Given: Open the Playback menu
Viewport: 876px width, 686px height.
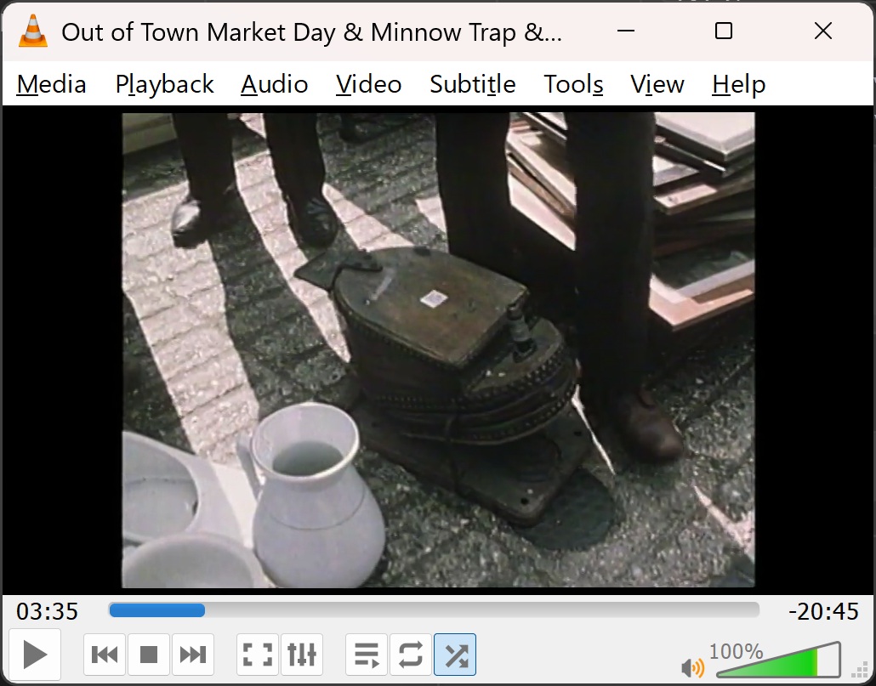Looking at the screenshot, I should 164,84.
